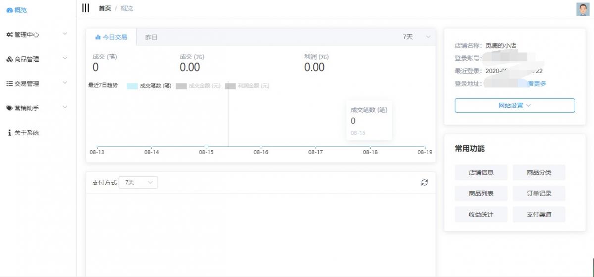Viewport: 594px width, 277px height.
Task: Click the 关于系统 info icon
Action: pyautogui.click(x=9, y=133)
